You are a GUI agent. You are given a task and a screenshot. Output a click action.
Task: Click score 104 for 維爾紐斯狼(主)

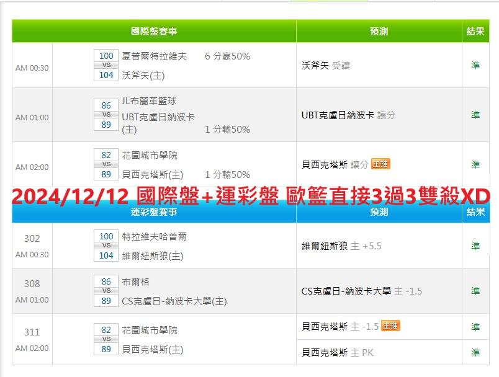click(106, 255)
